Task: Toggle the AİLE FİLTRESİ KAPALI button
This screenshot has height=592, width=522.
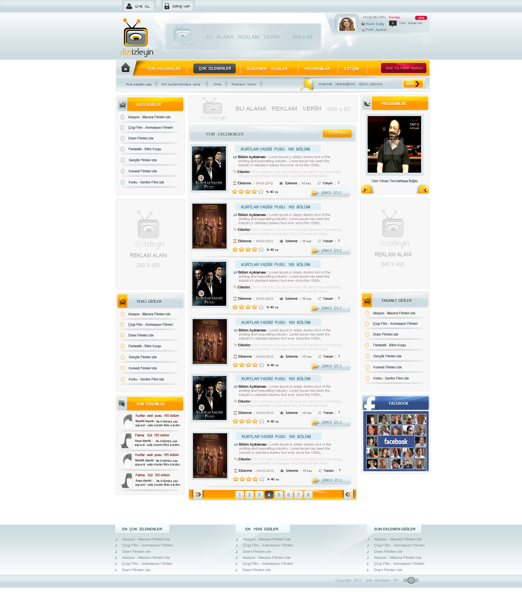Action: click(x=404, y=68)
